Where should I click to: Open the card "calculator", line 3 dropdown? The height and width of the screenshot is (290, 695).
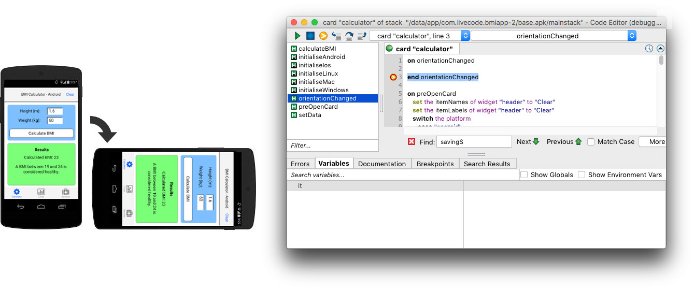click(420, 36)
